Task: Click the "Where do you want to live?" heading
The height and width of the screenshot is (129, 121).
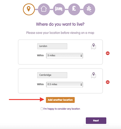Action: click(x=60, y=24)
